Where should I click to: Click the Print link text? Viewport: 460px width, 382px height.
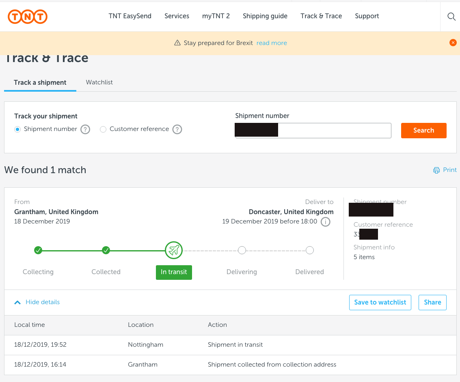click(450, 170)
